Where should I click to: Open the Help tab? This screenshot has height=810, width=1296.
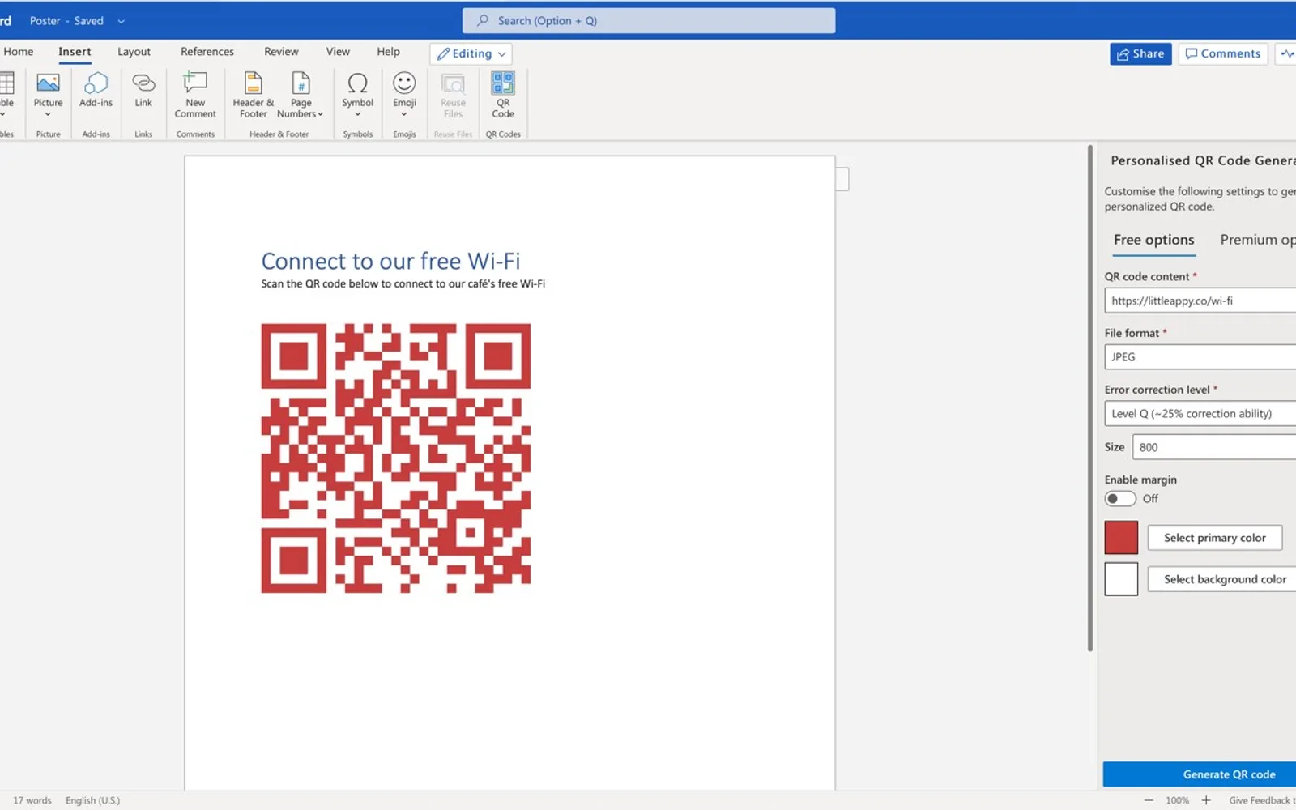pyautogui.click(x=388, y=52)
